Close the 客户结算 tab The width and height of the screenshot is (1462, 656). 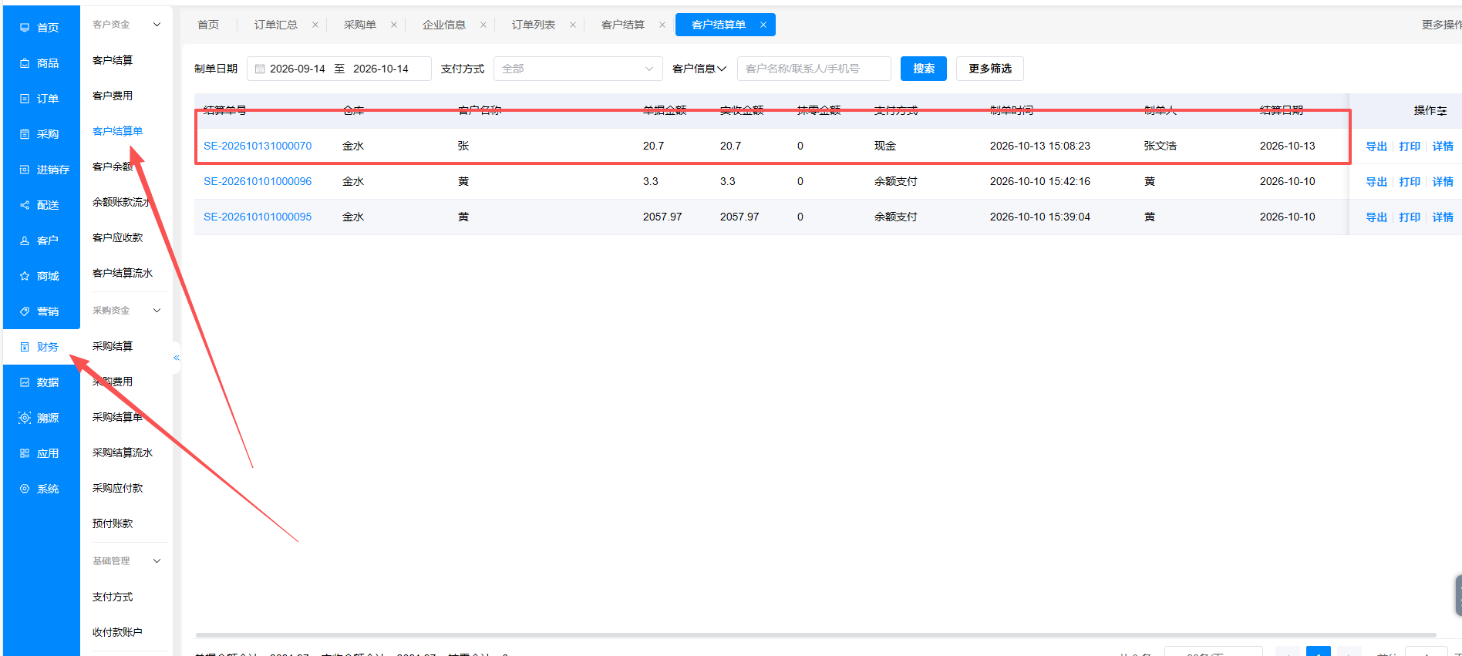click(x=662, y=25)
